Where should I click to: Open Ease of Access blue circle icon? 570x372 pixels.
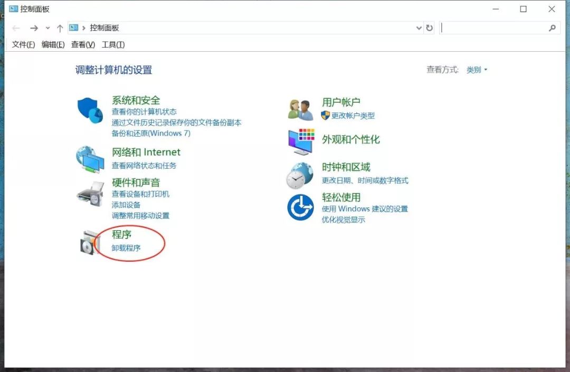click(x=300, y=207)
